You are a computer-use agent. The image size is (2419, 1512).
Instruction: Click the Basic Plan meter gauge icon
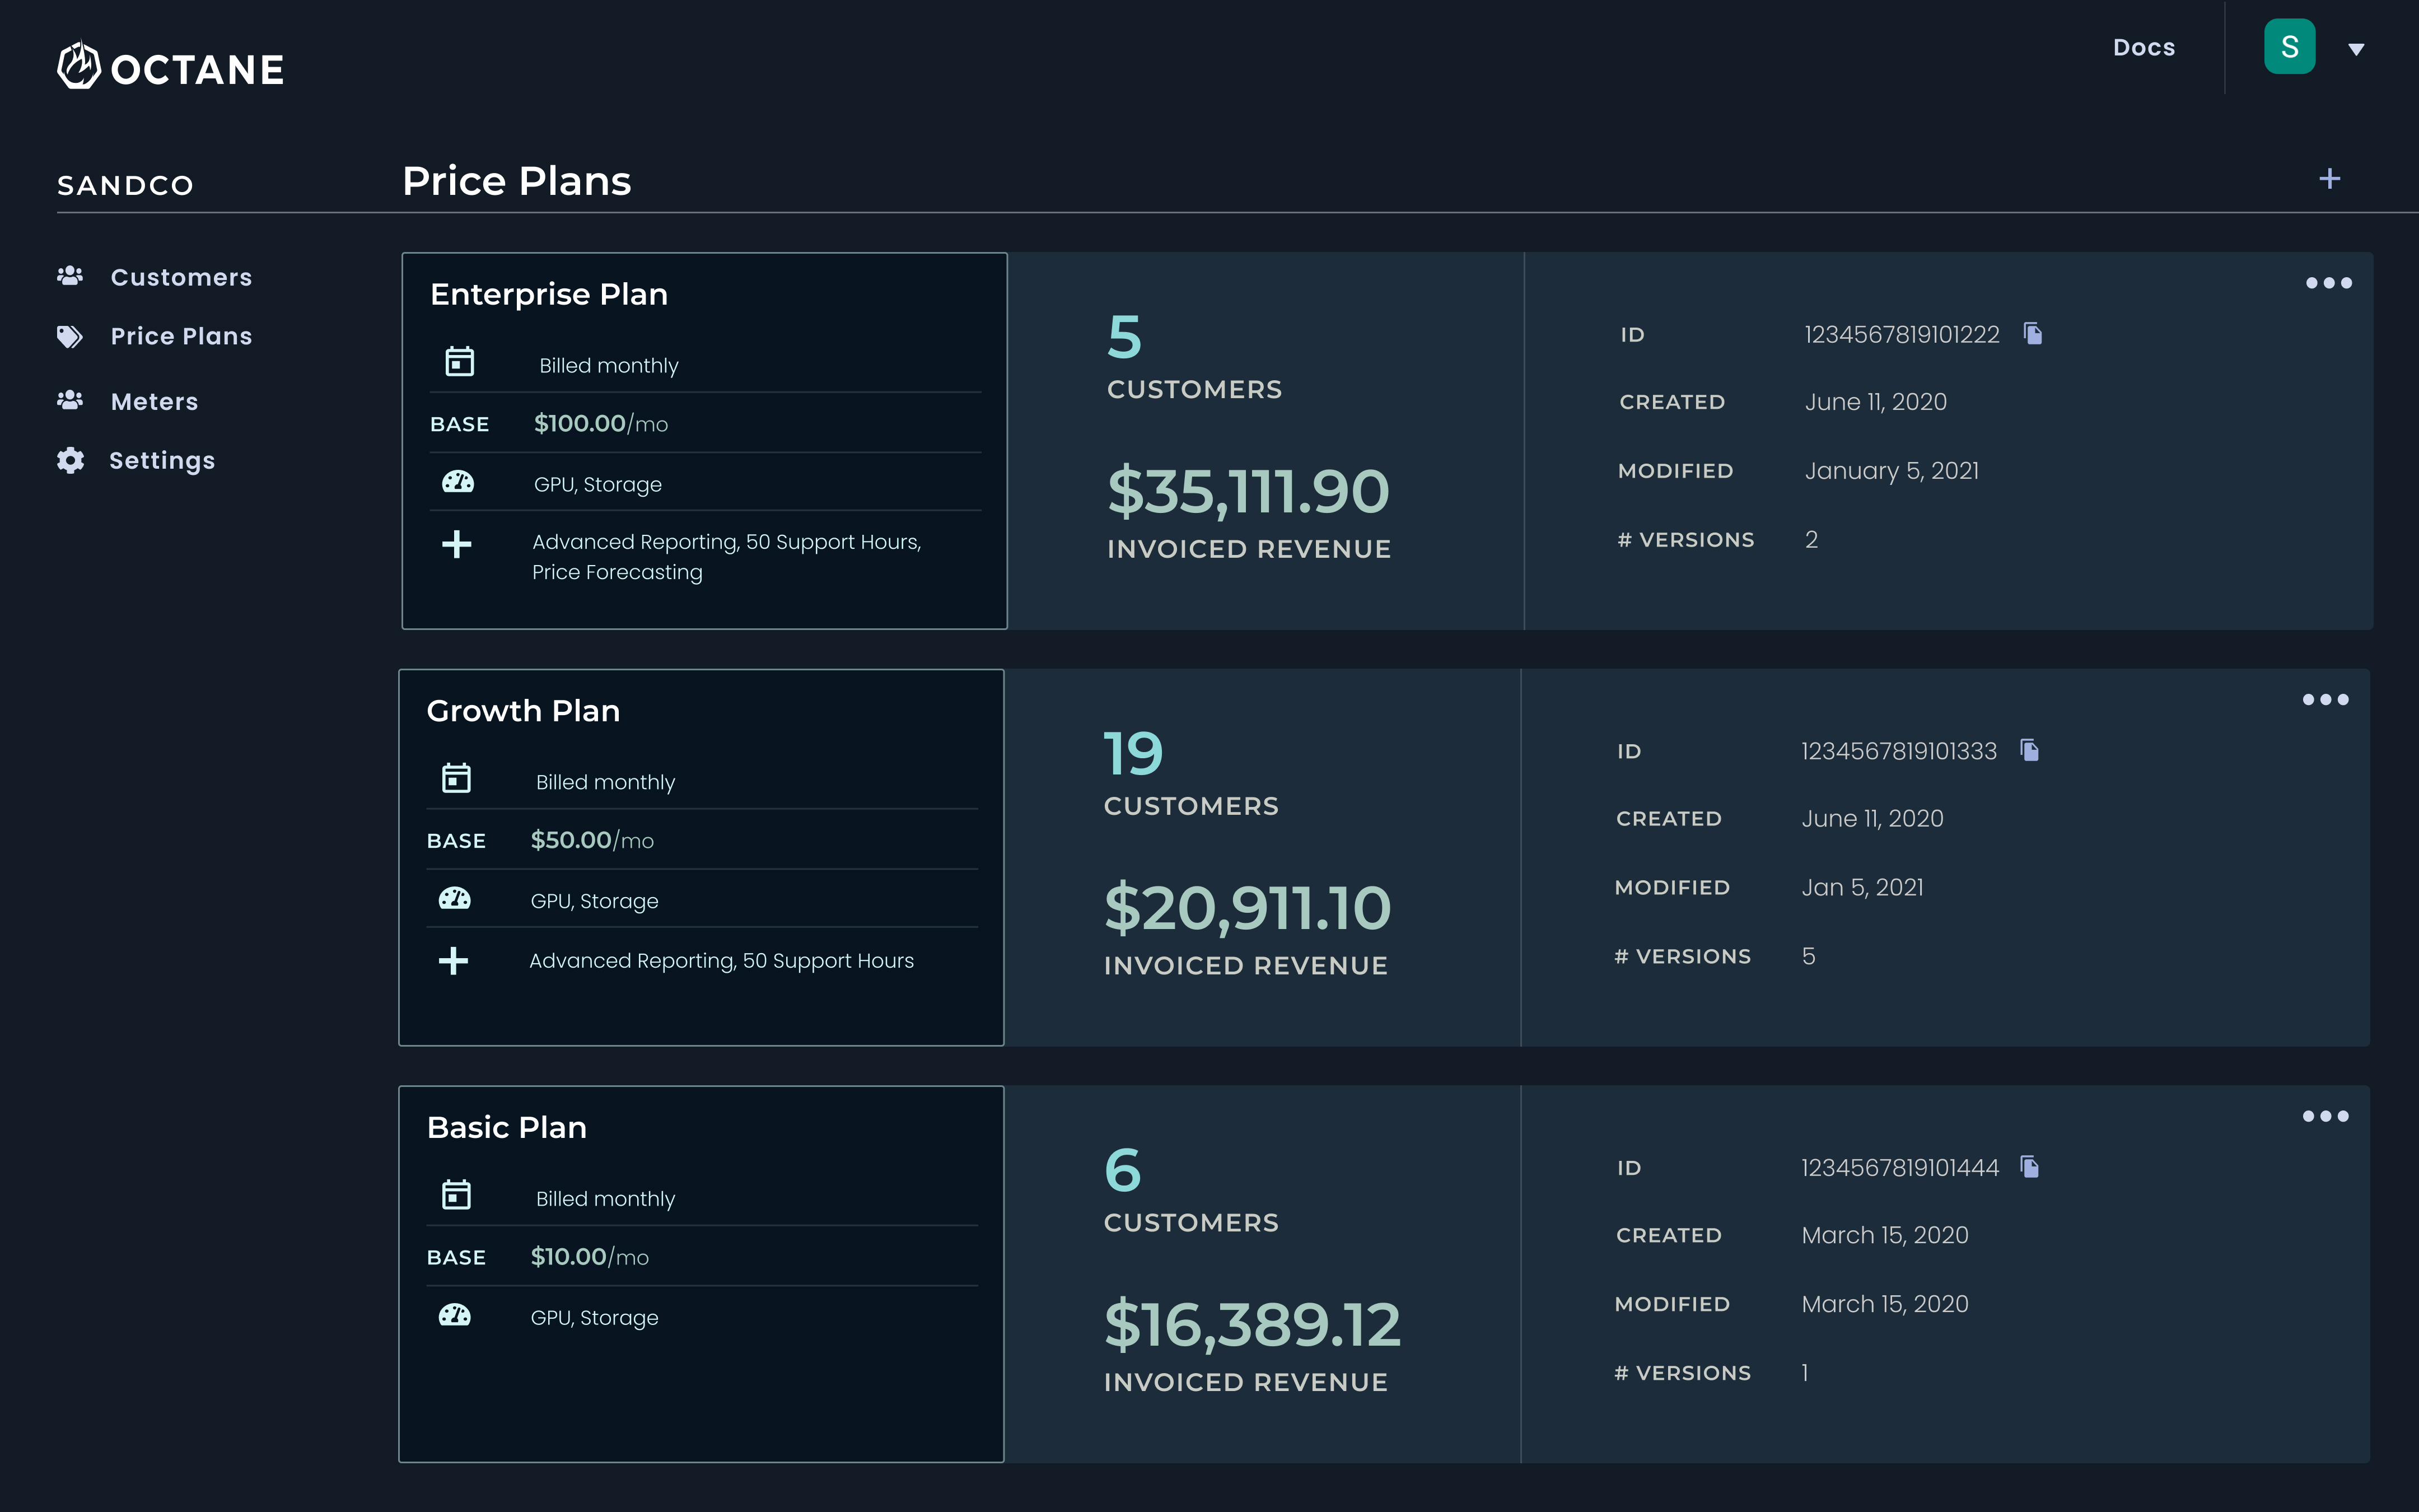click(x=455, y=1316)
